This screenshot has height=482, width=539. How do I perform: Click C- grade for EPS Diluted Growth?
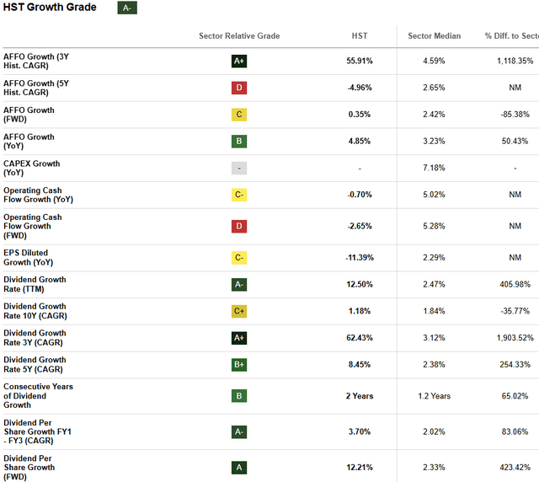(x=239, y=258)
